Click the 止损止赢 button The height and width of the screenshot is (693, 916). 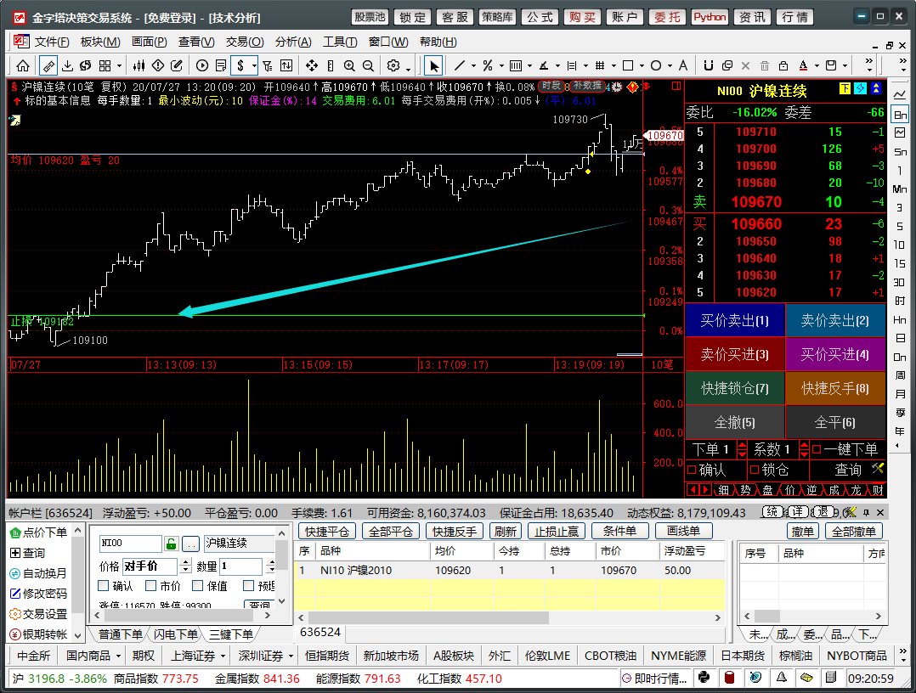tap(556, 532)
